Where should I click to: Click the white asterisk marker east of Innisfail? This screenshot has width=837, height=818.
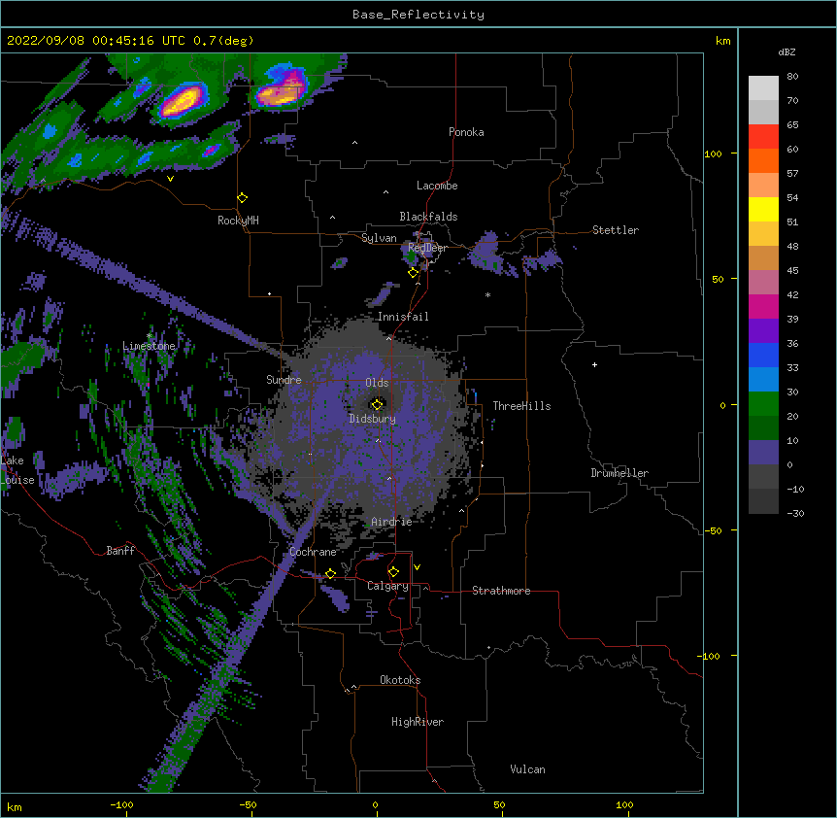point(487,294)
